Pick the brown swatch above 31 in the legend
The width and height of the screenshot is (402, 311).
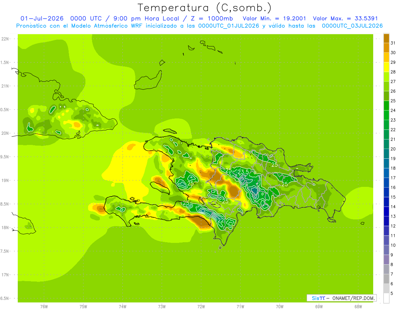click(x=386, y=38)
